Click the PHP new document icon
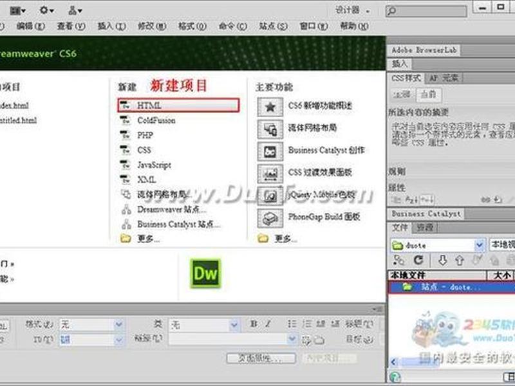Viewport: 515px width, 386px height. pos(125,135)
